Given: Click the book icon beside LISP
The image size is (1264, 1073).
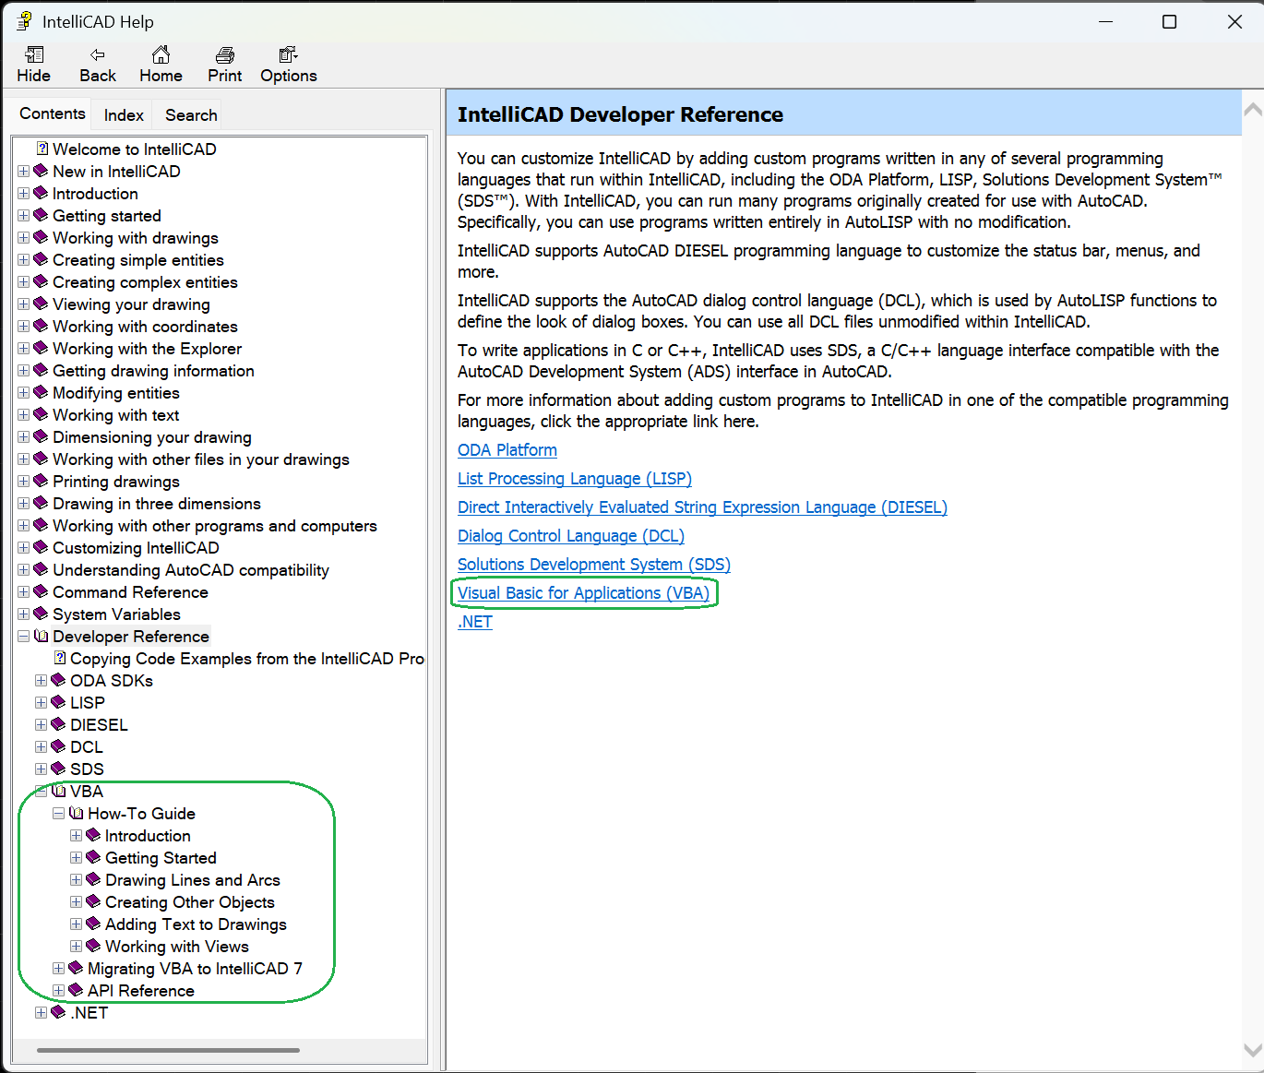Looking at the screenshot, I should tap(58, 702).
